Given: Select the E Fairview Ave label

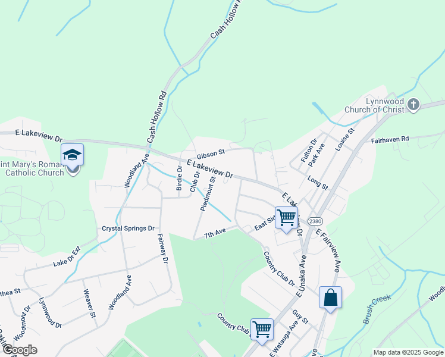Looking at the screenshot, I should [x=328, y=250].
